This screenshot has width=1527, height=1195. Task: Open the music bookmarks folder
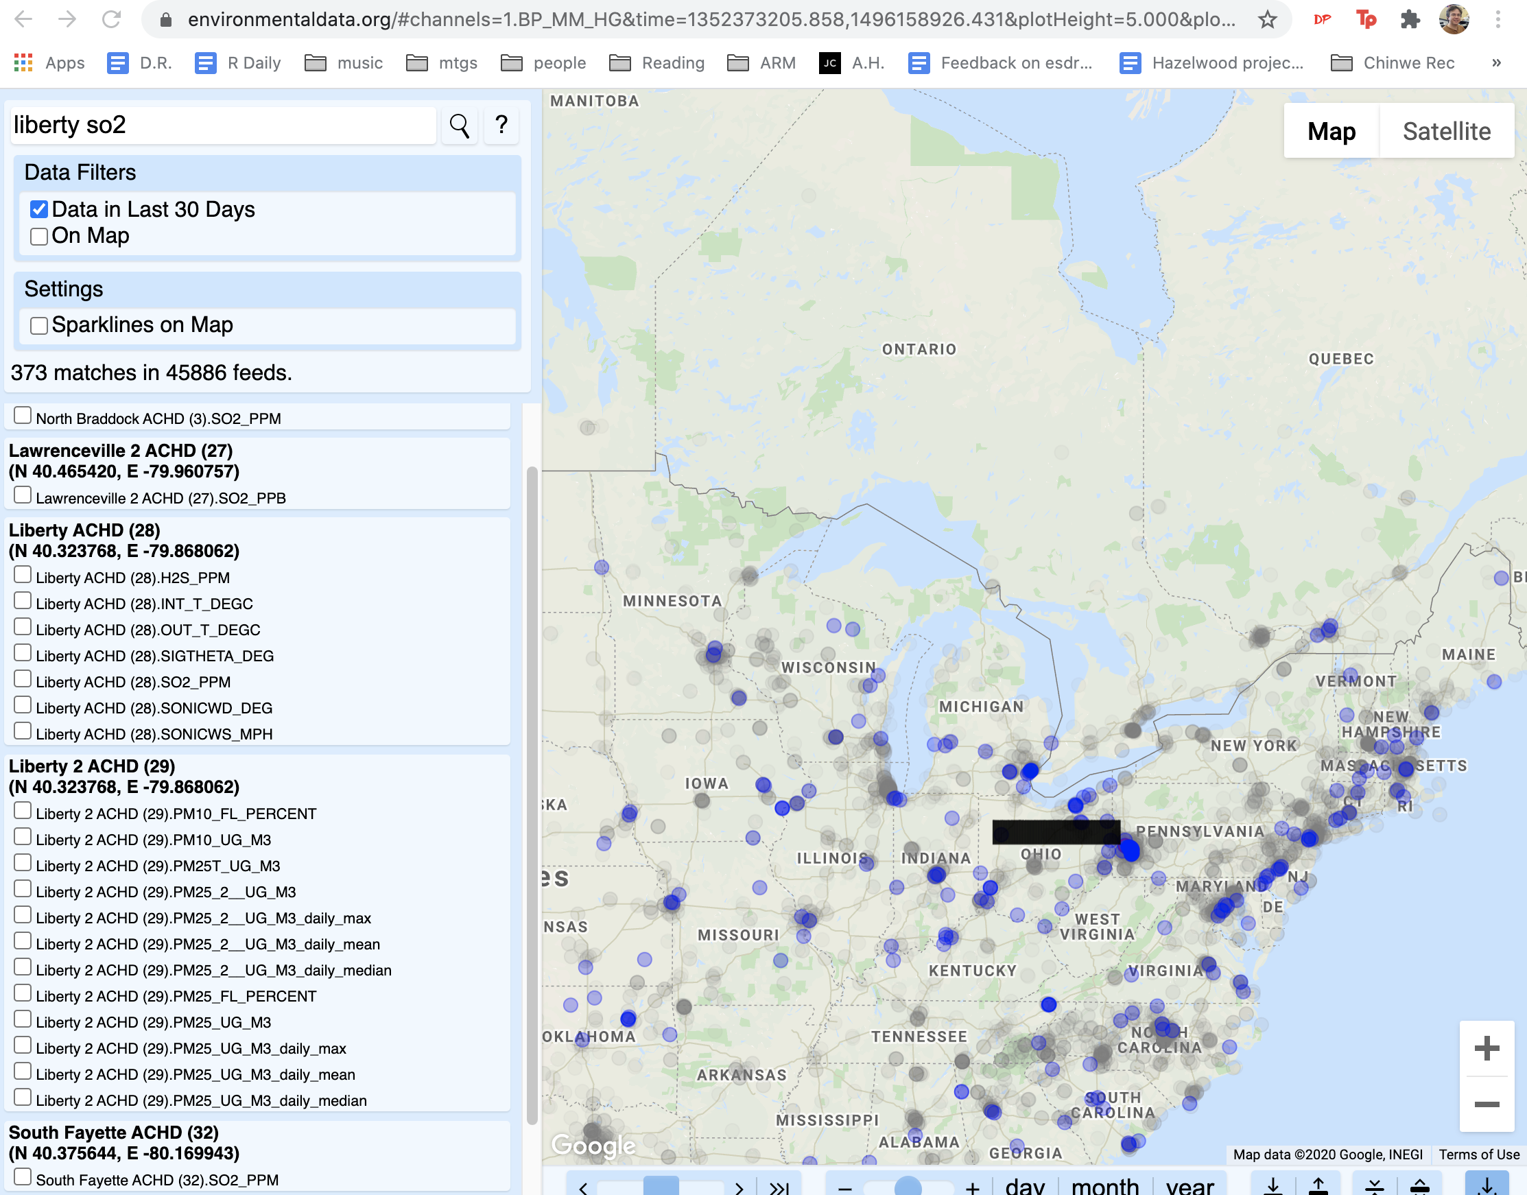tap(344, 63)
